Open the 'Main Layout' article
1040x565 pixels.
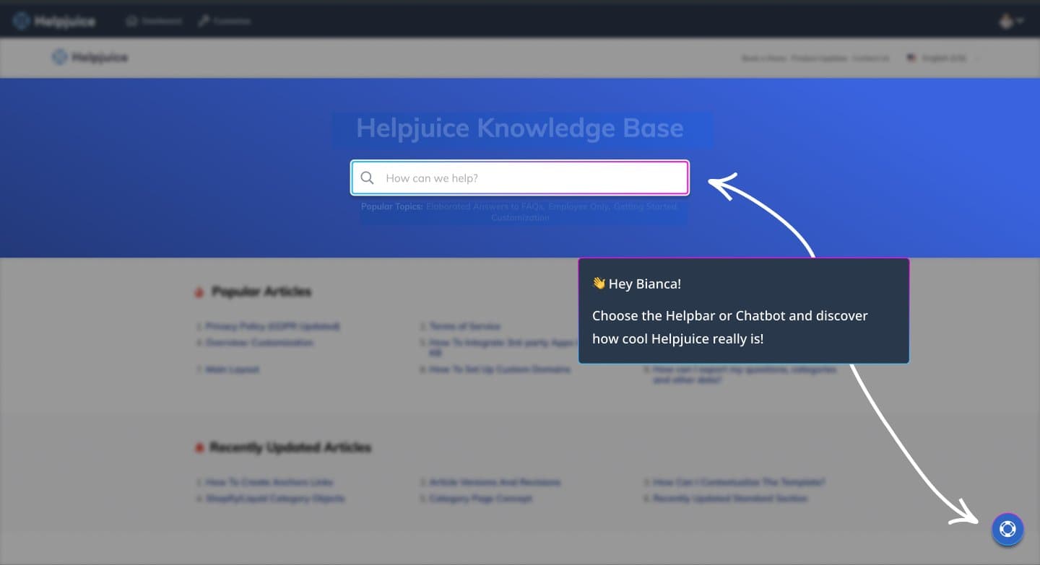[x=232, y=369]
